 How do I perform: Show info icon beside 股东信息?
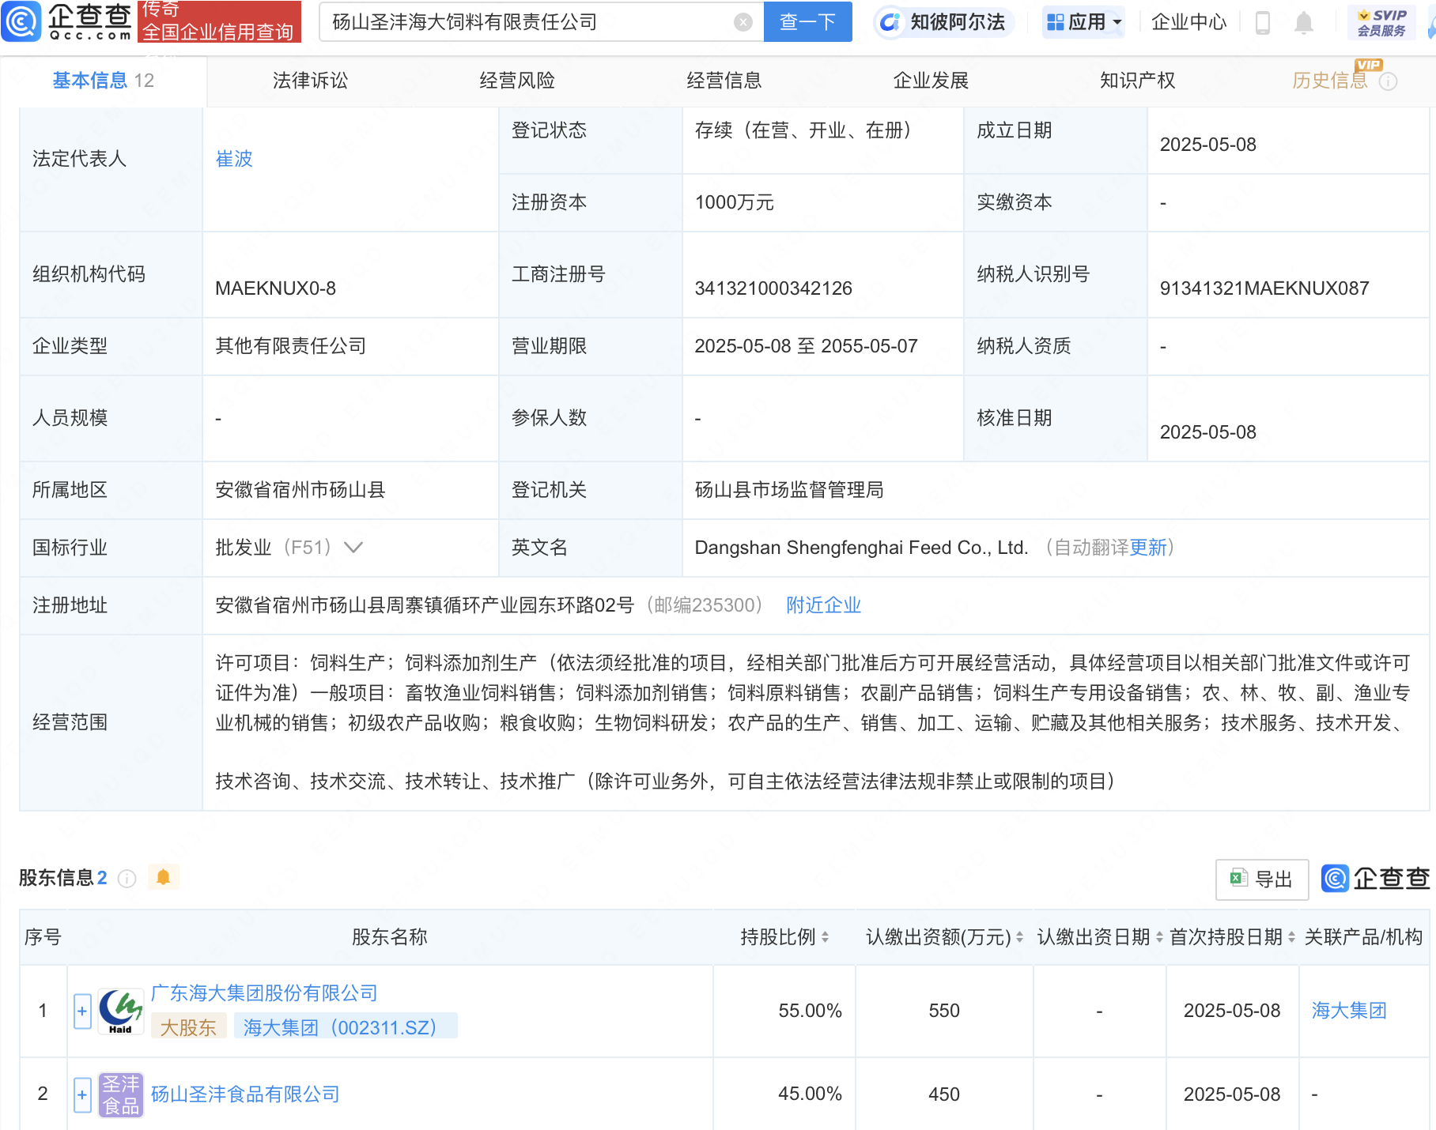(127, 879)
